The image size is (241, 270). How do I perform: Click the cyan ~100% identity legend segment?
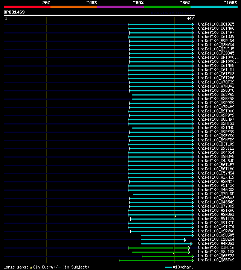click(214, 7)
